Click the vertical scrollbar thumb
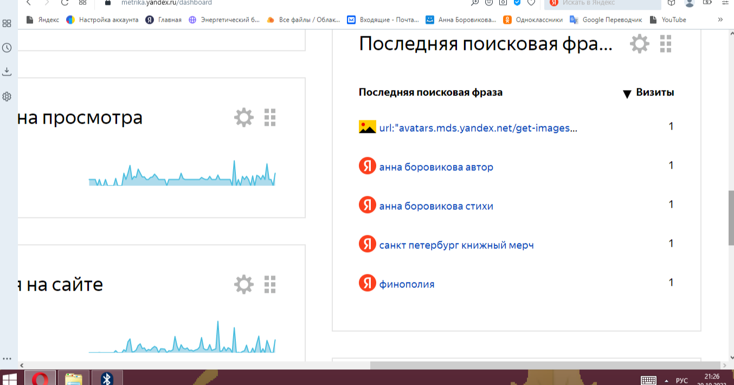The image size is (734, 385). point(731,218)
